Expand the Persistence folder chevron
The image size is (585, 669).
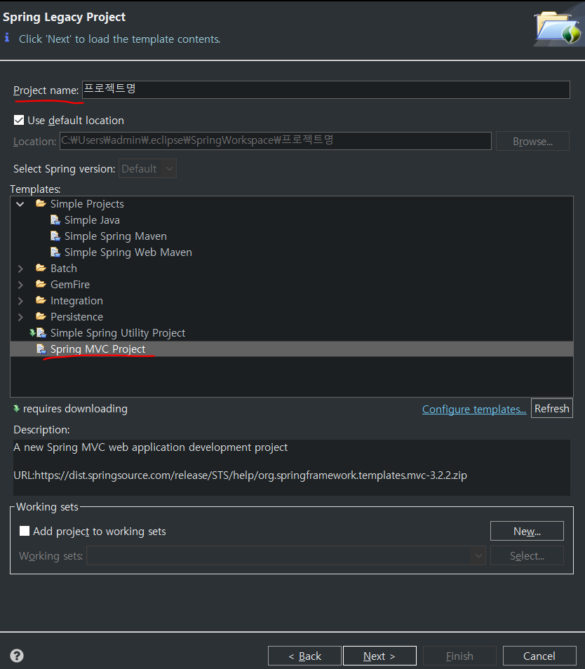(x=20, y=317)
